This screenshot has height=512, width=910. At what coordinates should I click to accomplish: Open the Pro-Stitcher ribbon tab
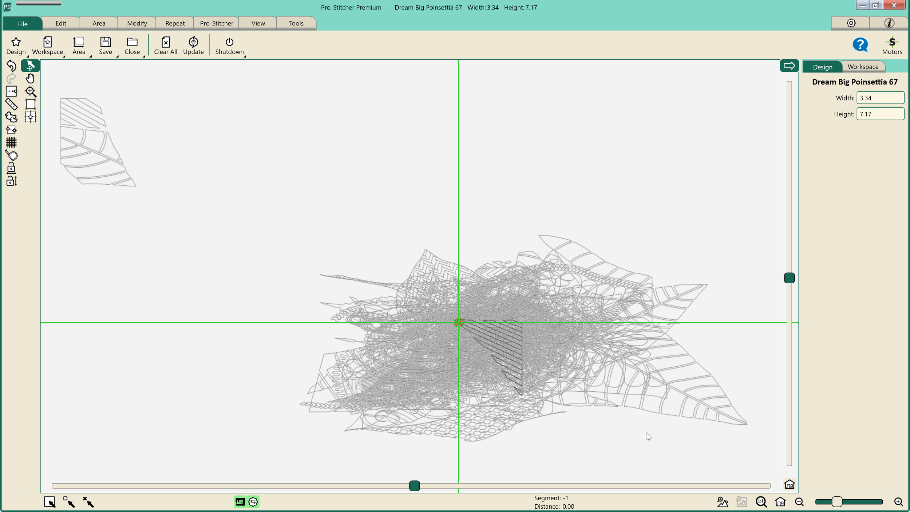coord(217,23)
